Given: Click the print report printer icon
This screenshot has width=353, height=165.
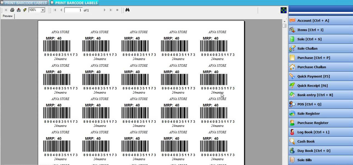Looking at the screenshot, I should (12, 10).
